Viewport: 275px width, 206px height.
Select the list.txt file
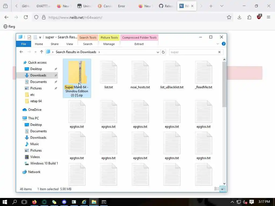click(108, 75)
